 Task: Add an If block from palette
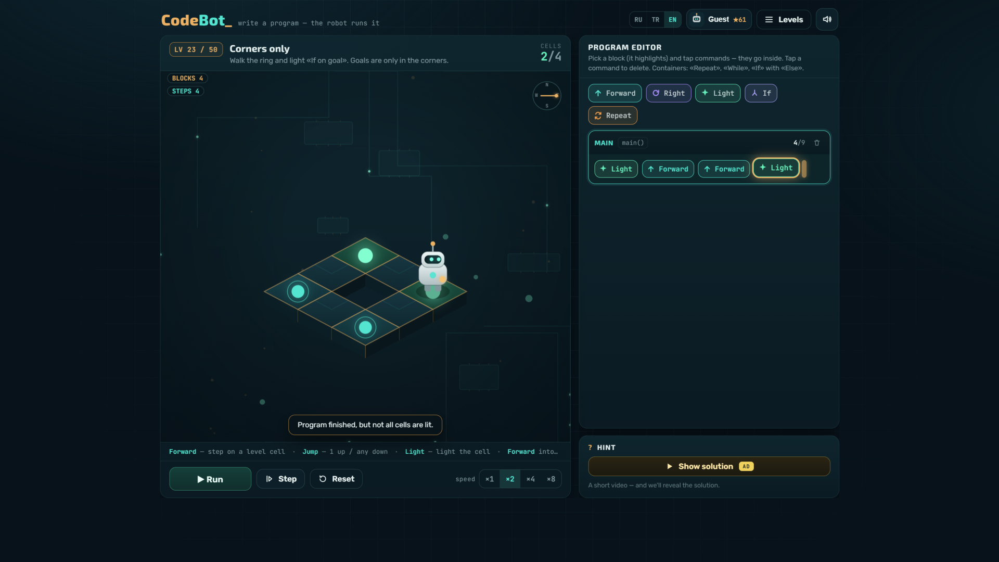point(761,93)
